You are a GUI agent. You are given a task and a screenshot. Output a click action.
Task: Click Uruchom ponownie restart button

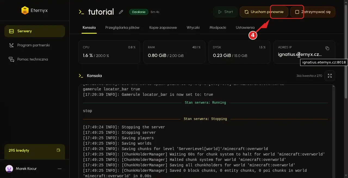point(264,12)
